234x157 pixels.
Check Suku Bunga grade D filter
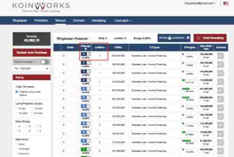(17, 131)
